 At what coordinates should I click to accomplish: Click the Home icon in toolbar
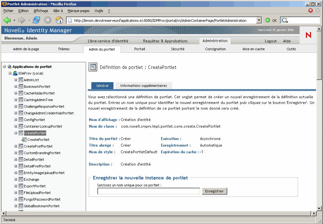pyautogui.click(x=59, y=20)
